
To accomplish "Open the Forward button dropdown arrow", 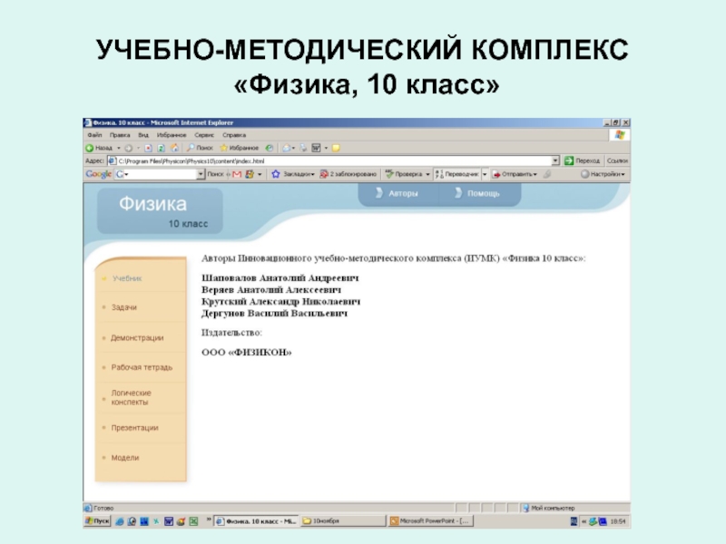I will click(x=138, y=148).
